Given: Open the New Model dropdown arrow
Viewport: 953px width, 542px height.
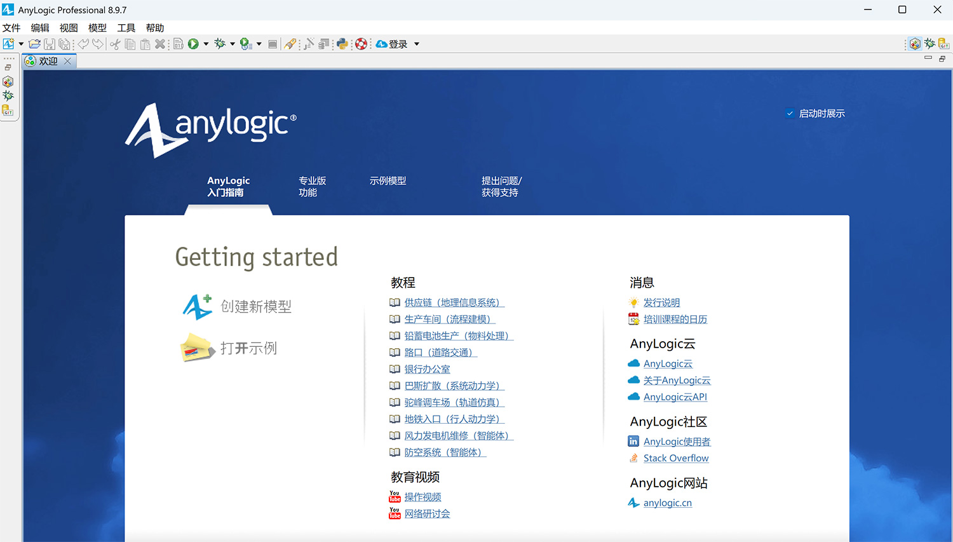Looking at the screenshot, I should pyautogui.click(x=21, y=44).
